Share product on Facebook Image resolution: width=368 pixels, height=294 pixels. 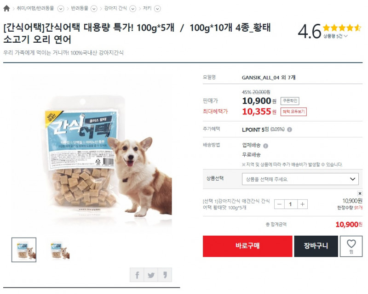[x=137, y=275]
